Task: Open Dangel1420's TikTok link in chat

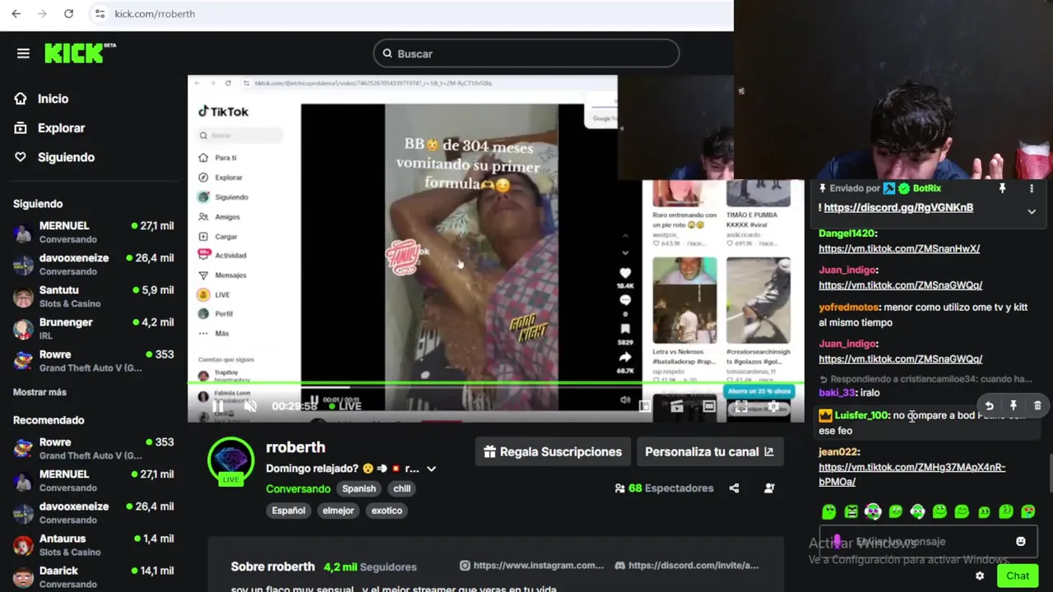Action: [x=899, y=248]
